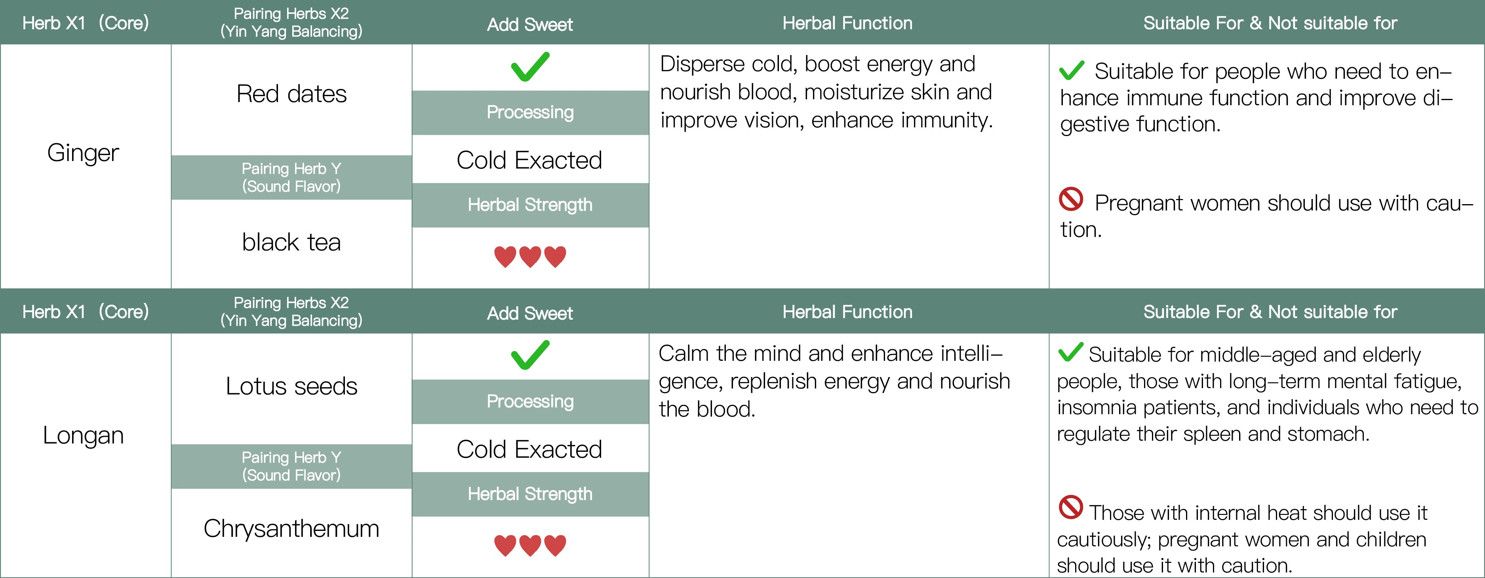The image size is (1485, 578).
Task: Click Cold Exacted in the Longan row
Action: [x=529, y=449]
